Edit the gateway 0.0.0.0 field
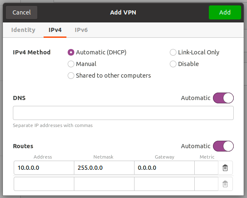The image size is (247, 198). pos(164,168)
